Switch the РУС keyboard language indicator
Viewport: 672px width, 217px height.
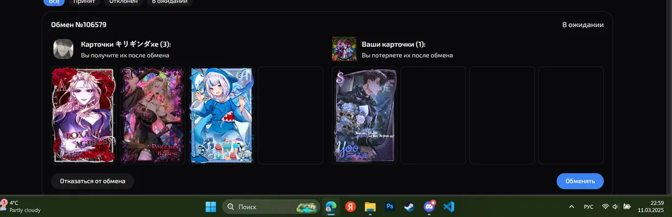click(588, 207)
